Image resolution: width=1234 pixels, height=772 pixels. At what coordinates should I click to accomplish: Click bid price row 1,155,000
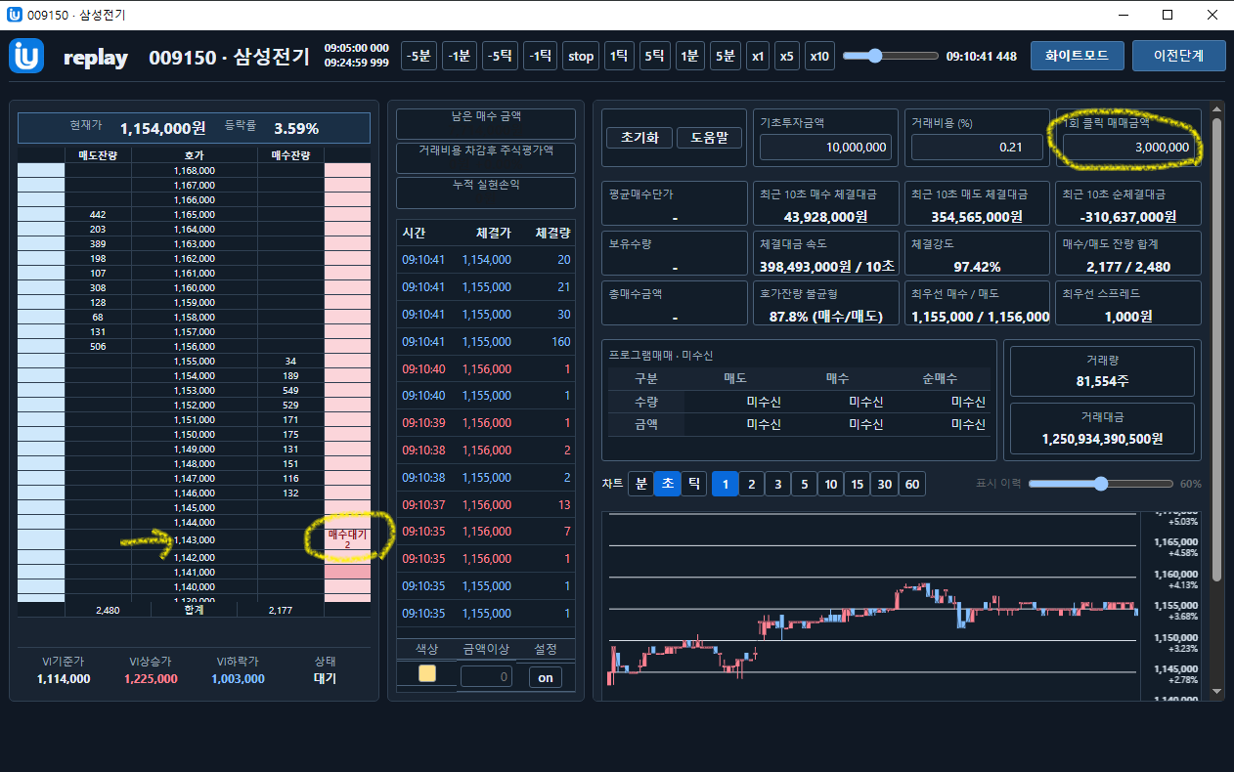click(x=194, y=361)
